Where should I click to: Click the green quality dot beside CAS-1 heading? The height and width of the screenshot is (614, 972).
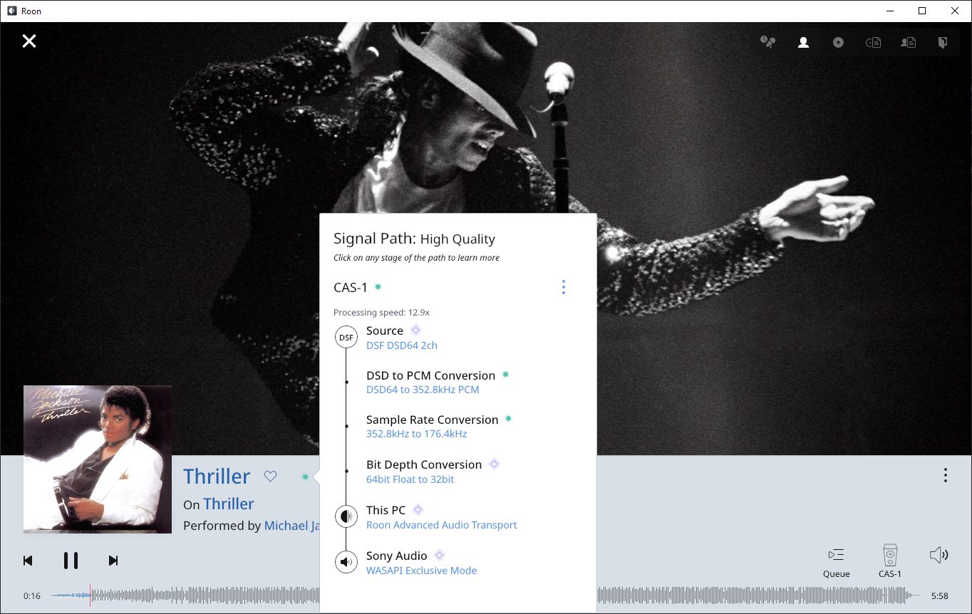378,287
